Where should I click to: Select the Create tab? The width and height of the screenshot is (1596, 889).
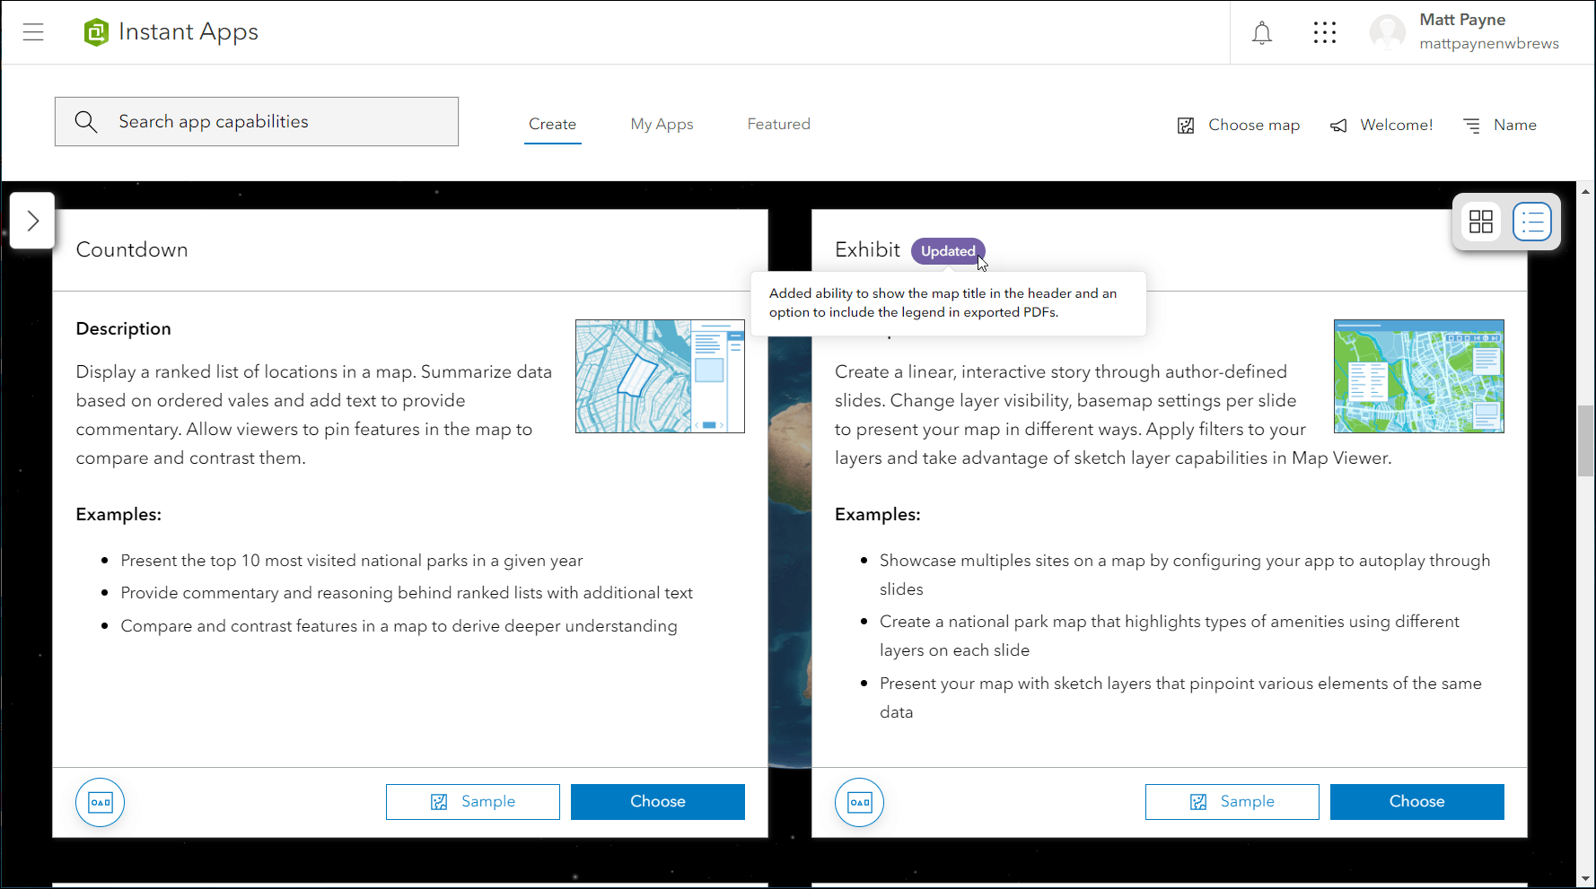coord(553,125)
